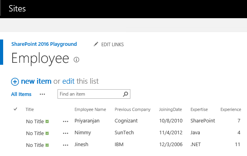The image size is (247, 156).
Task: Open ellipsis menu for Priyaranjan item
Action: (x=65, y=121)
